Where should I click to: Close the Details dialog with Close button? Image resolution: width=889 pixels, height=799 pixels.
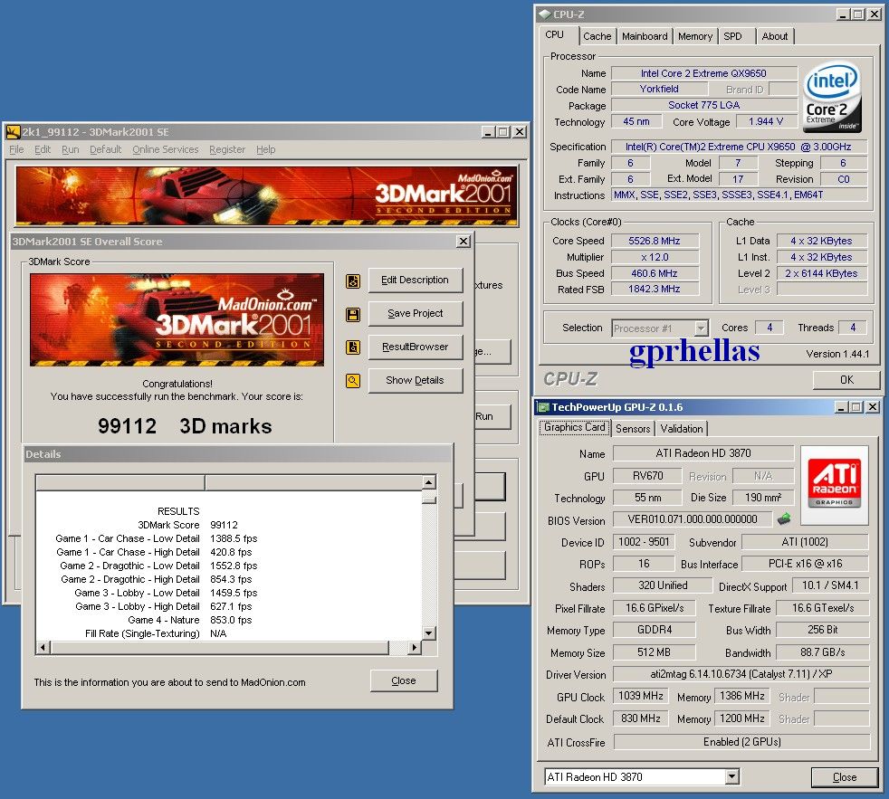tap(404, 680)
